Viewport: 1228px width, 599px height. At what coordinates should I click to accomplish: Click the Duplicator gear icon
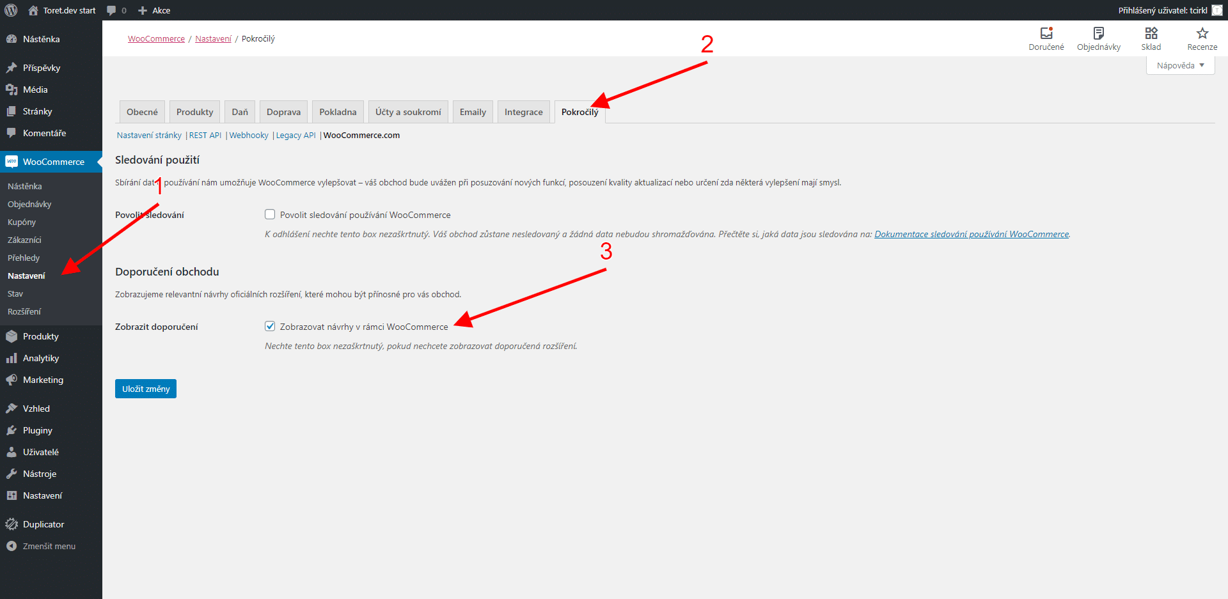pyautogui.click(x=12, y=524)
